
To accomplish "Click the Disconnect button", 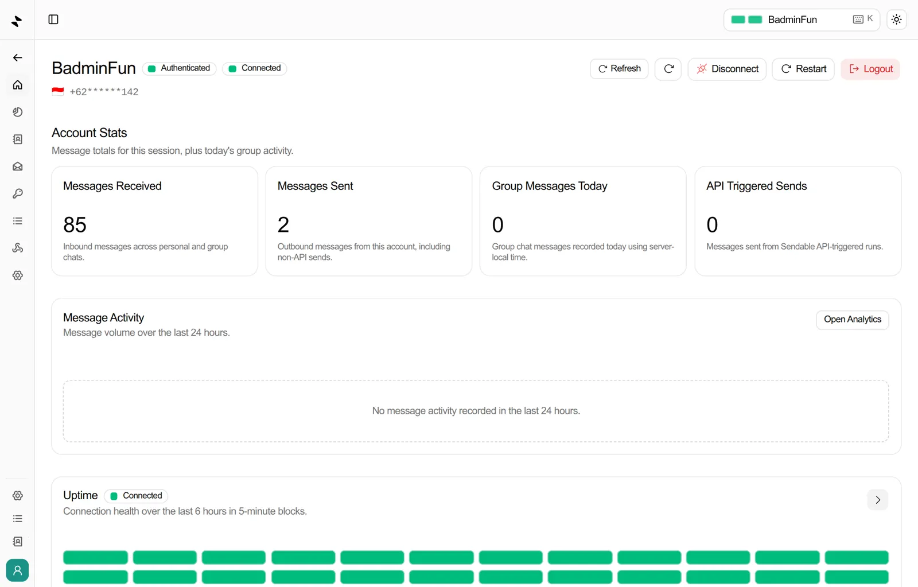I will 727,69.
